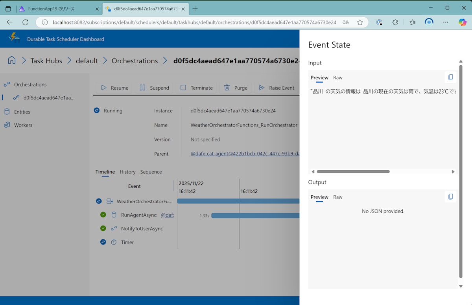Select the Preview tab under Output

(319, 197)
